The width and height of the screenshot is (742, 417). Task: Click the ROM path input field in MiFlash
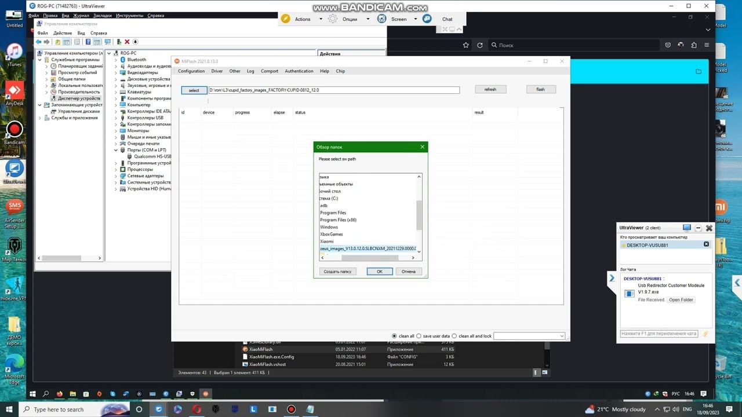click(334, 90)
